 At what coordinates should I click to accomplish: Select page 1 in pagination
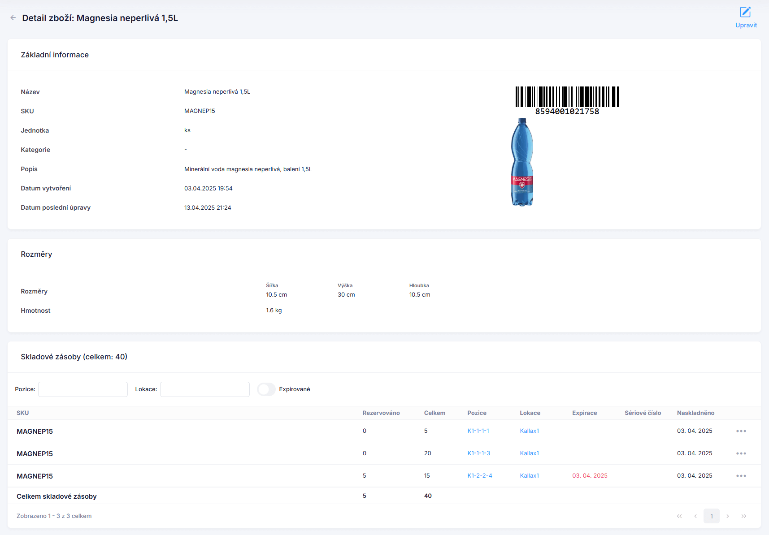(712, 516)
